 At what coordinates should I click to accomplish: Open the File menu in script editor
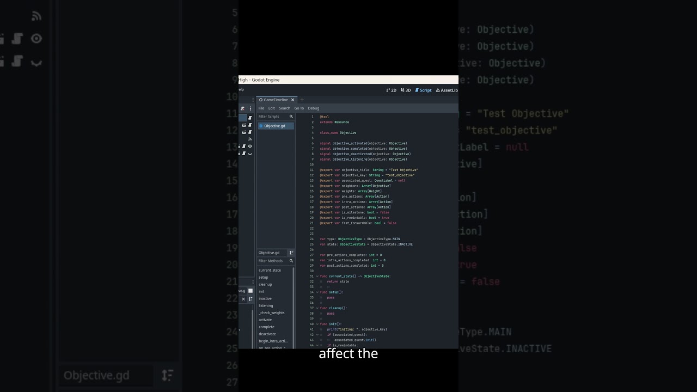pos(261,108)
